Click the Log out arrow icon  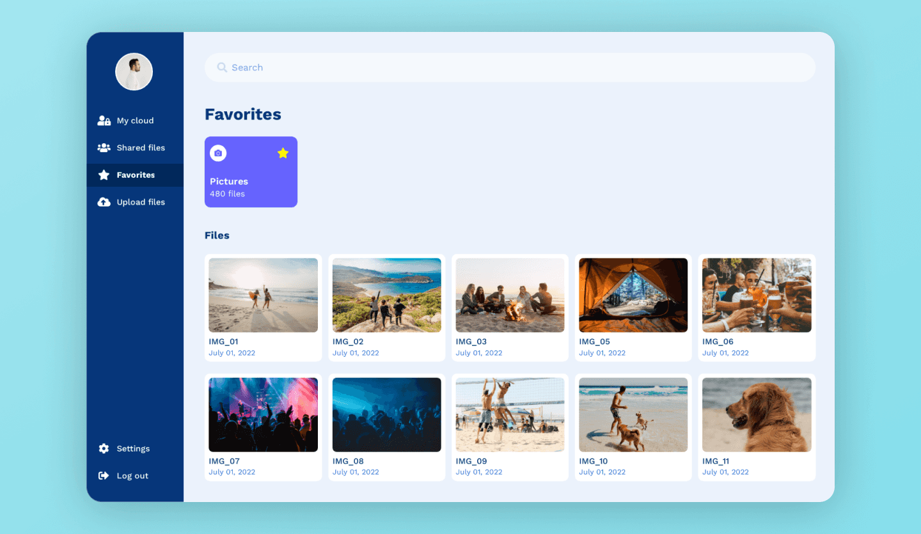tap(104, 476)
